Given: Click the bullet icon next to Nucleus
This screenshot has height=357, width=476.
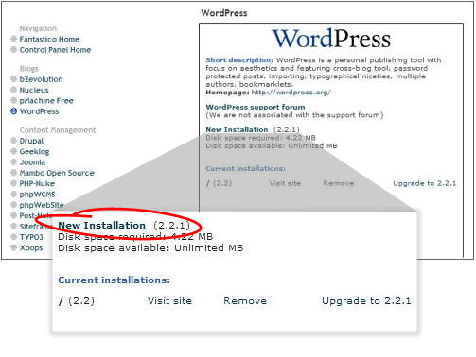Looking at the screenshot, I should (13, 90).
